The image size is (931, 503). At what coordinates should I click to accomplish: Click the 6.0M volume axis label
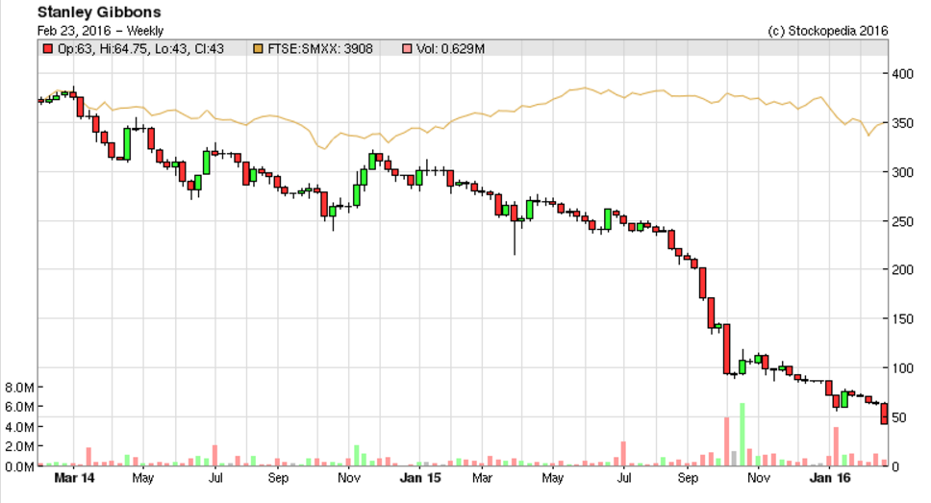click(19, 407)
